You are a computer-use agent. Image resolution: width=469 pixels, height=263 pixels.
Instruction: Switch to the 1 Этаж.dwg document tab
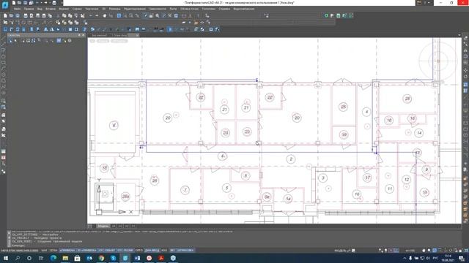tap(119, 35)
